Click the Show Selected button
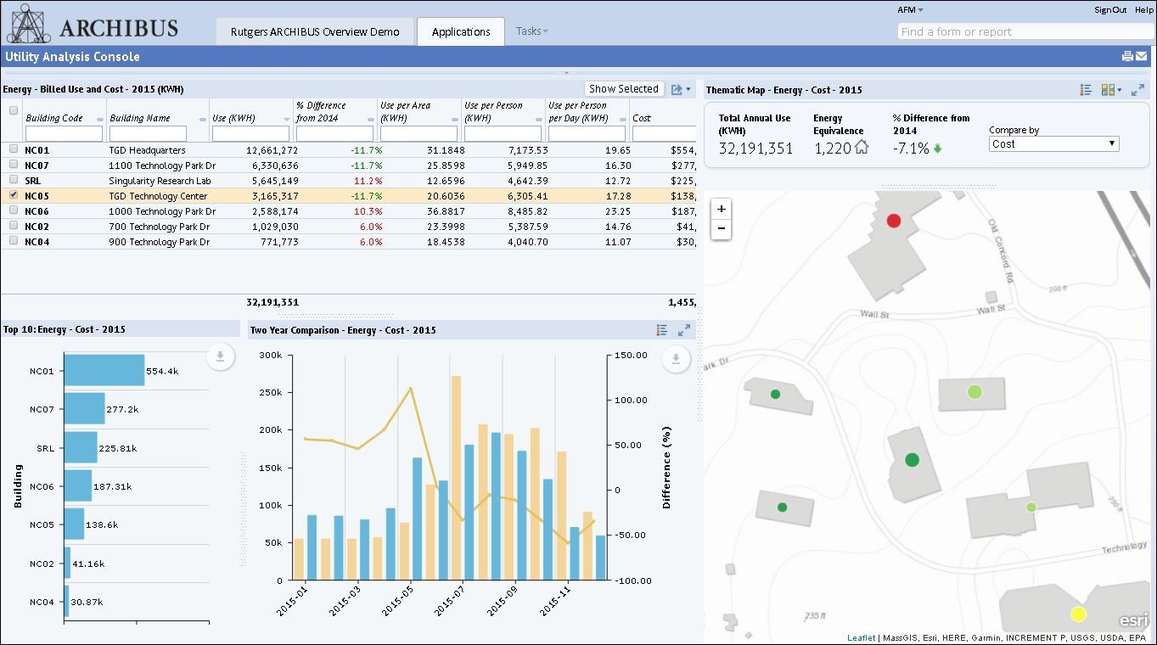 (x=624, y=89)
